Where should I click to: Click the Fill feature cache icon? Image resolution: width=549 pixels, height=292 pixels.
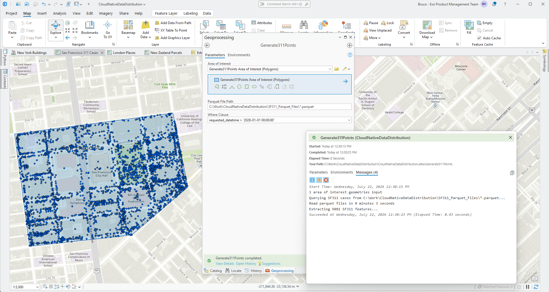469,25
